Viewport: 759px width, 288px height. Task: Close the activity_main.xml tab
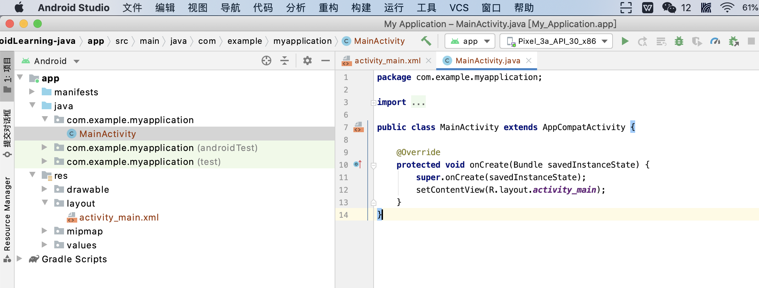(x=429, y=61)
